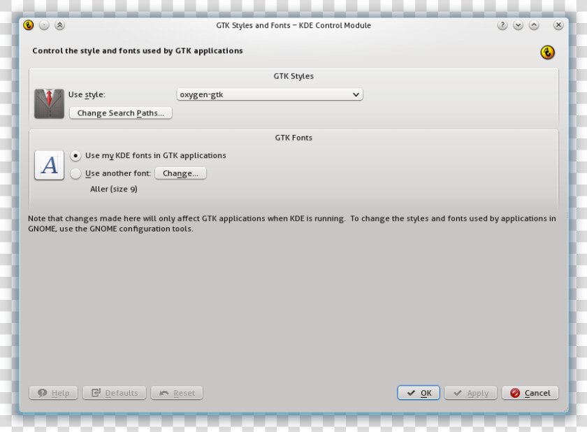Viewport: 587px width, 432px height.
Task: Click the Change Search Paths button
Action: [120, 113]
